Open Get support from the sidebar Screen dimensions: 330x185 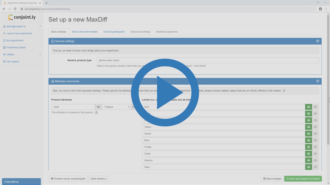point(13,61)
